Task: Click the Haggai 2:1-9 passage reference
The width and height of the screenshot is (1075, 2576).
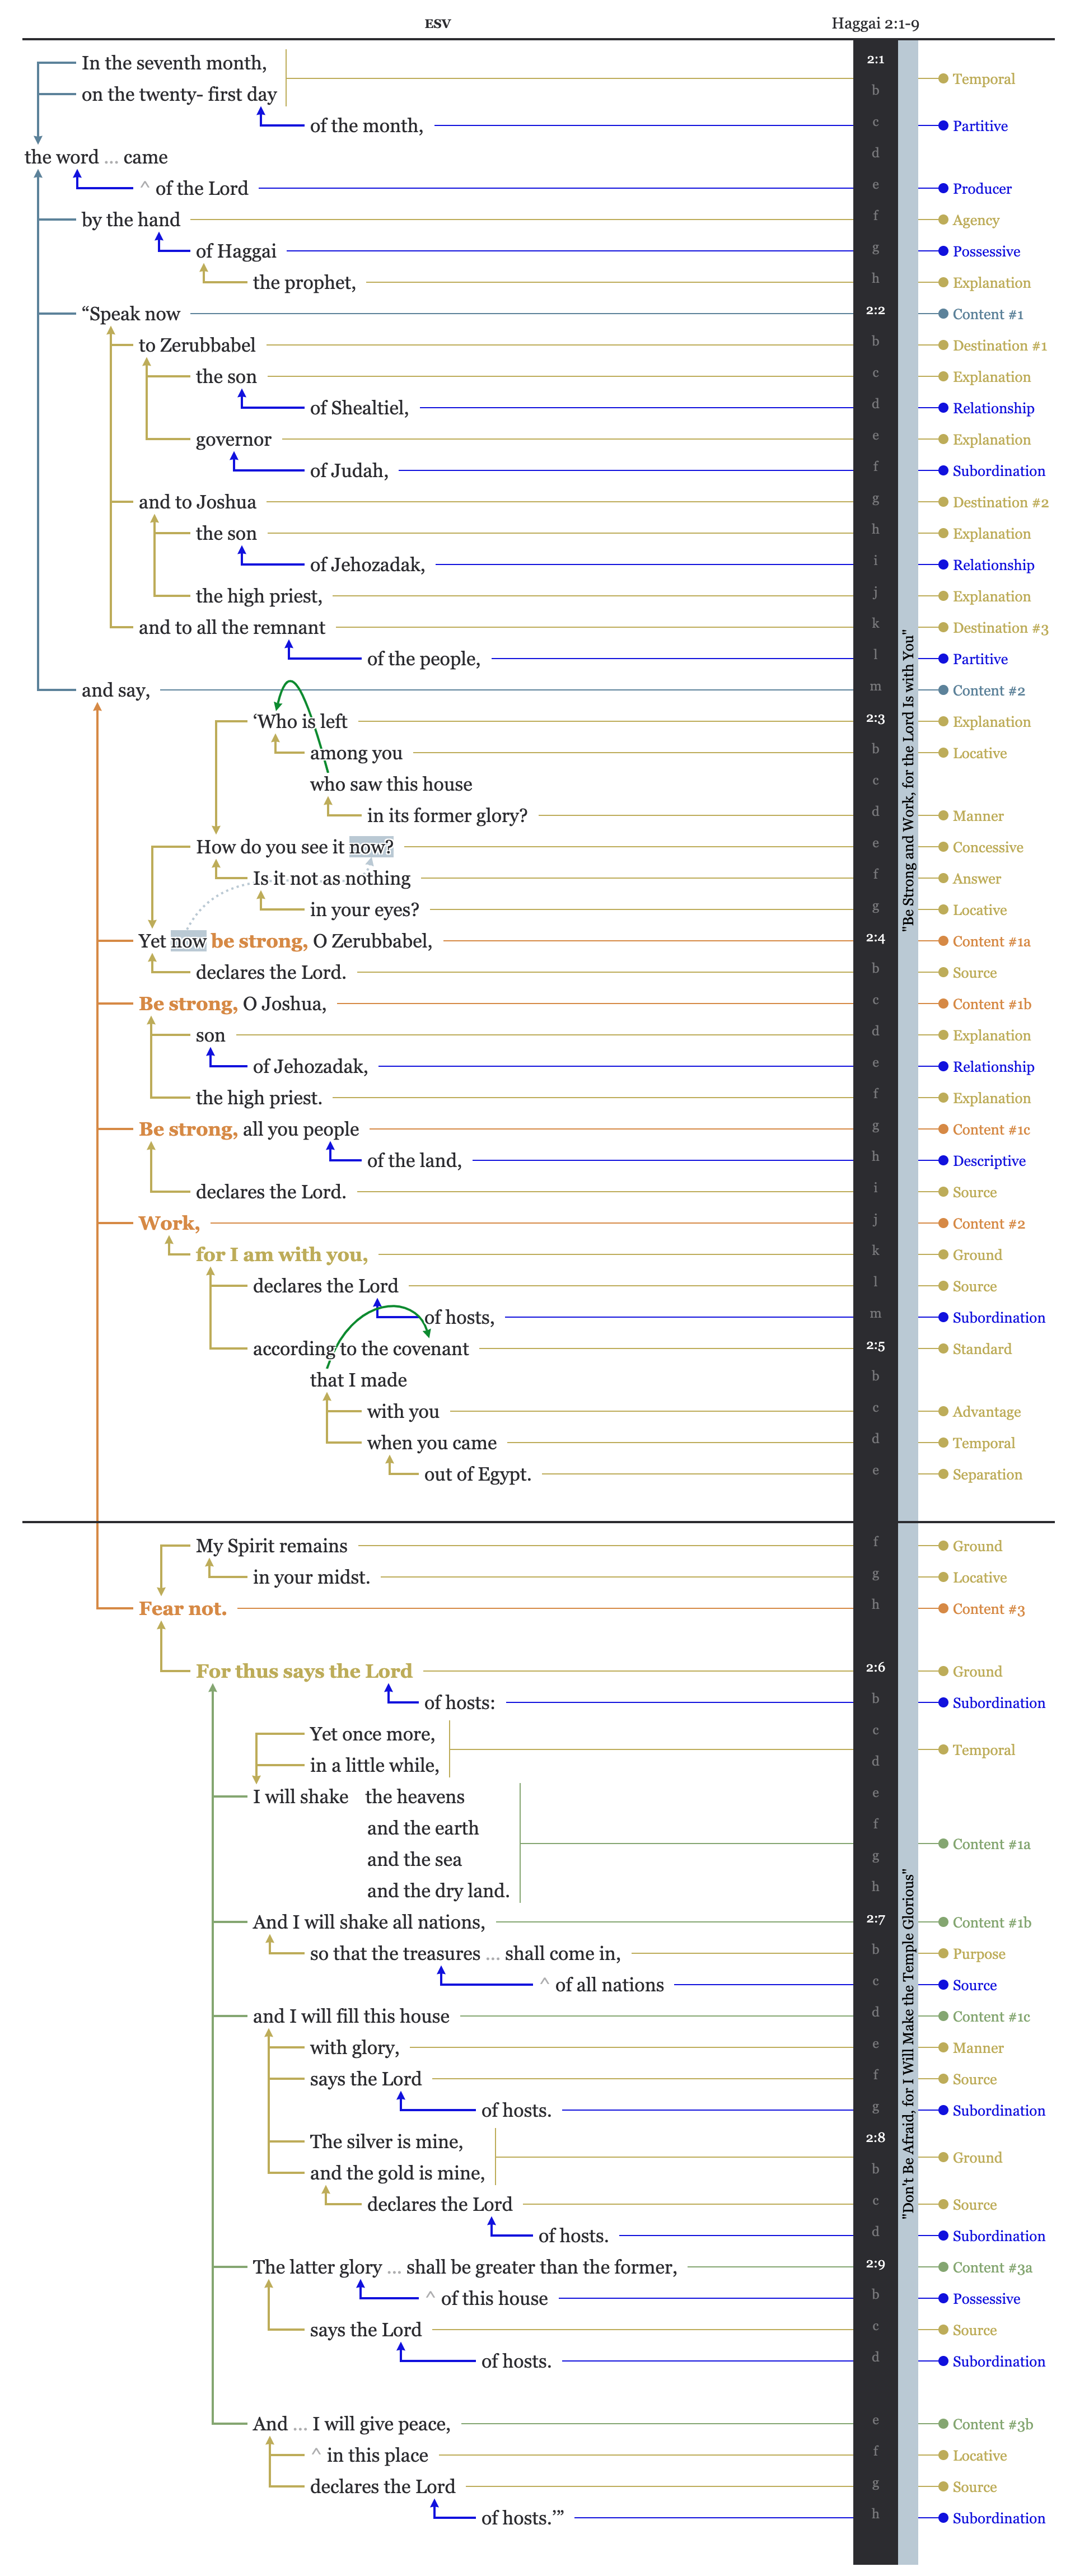Action: point(874,23)
